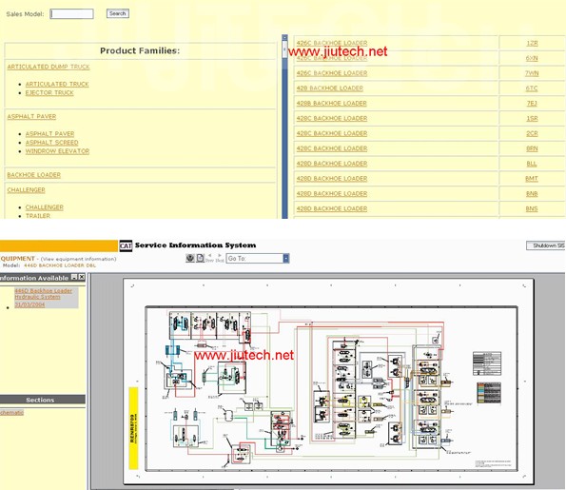Click the Product Families pane vertical scrollbar
Viewport: 566px width, 490px height.
(284, 127)
